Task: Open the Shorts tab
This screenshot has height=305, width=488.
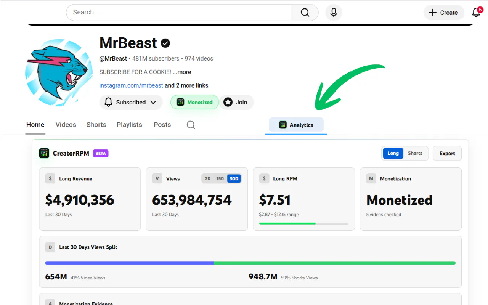Action: point(96,125)
